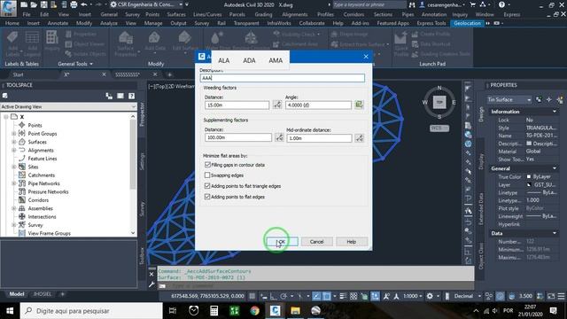Switch to the Model layout tab
Screen dimensions: 567x319
pos(17,294)
